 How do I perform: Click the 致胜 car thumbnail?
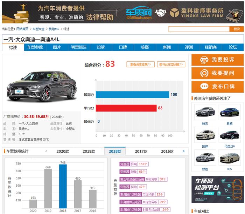(205, 158)
